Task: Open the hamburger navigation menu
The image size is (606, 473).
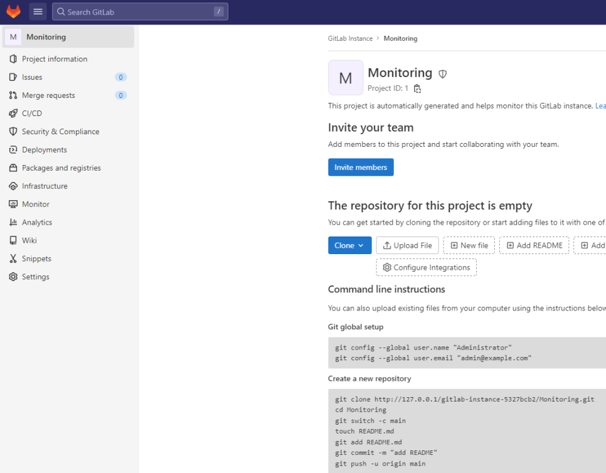Action: pyautogui.click(x=38, y=11)
